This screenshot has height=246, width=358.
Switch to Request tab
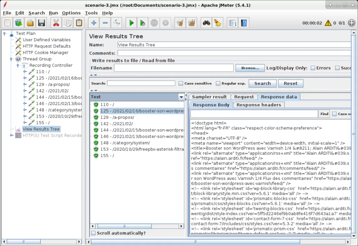pos(244,97)
